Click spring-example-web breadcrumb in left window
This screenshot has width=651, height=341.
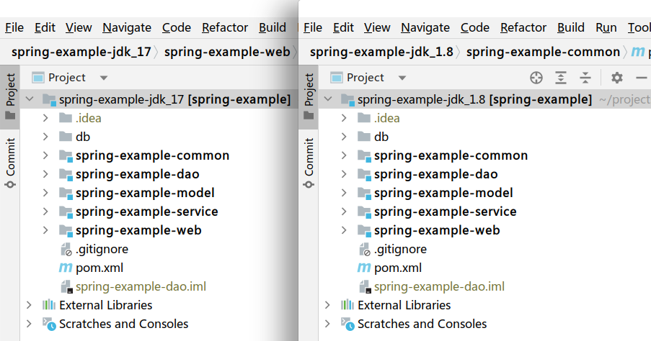pyautogui.click(x=227, y=52)
